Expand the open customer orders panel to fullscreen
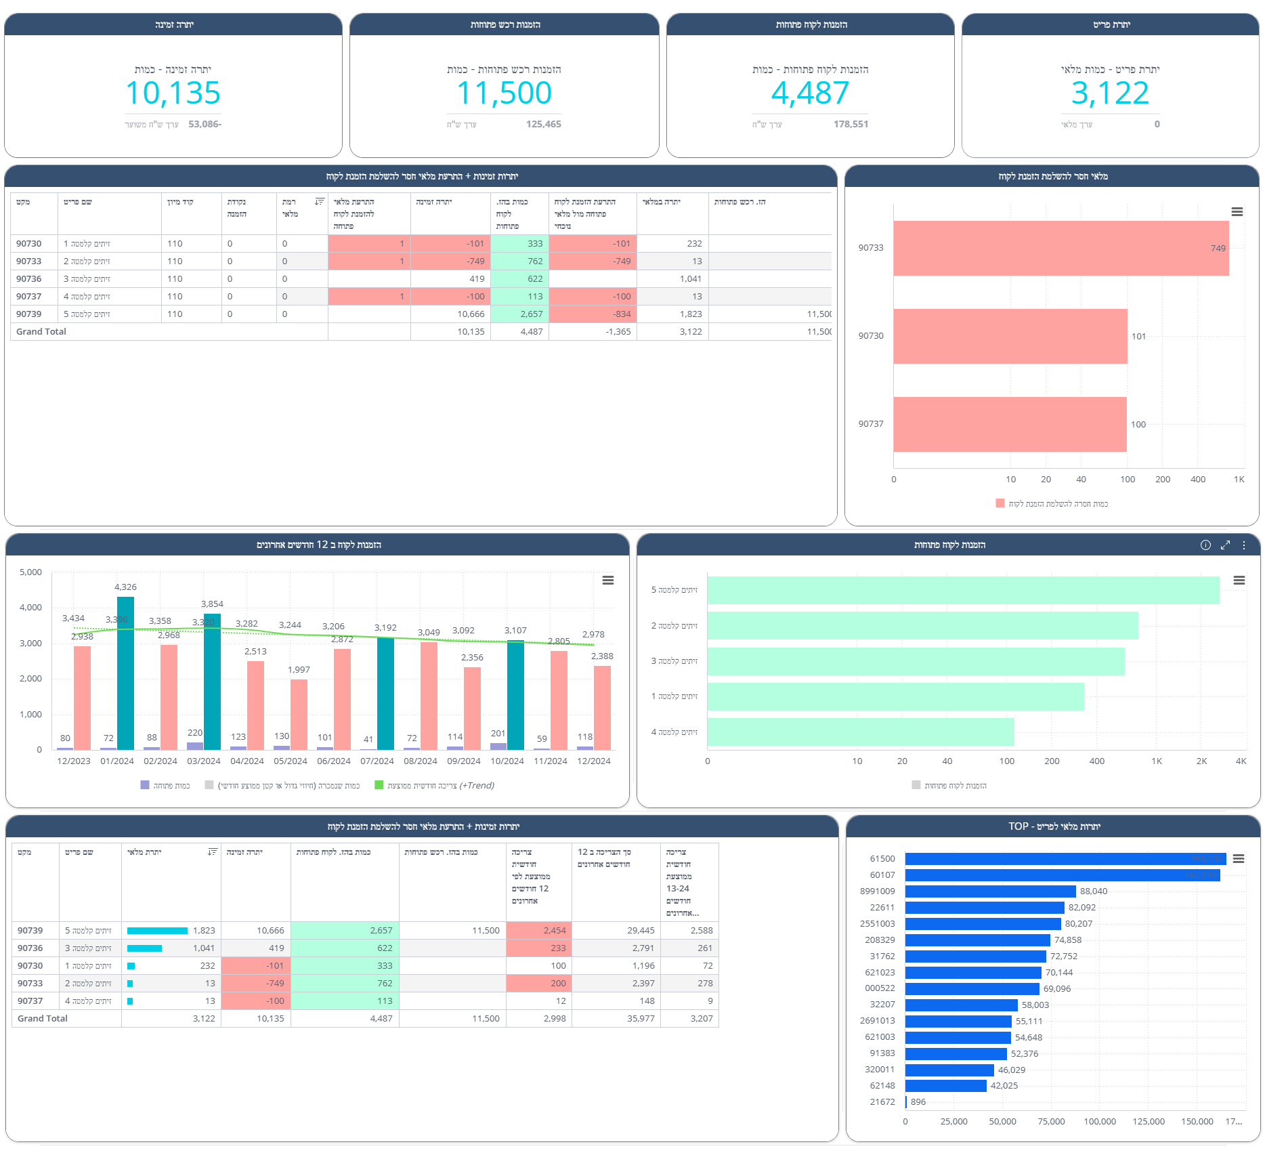Image resolution: width=1265 pixels, height=1157 pixels. (1225, 545)
